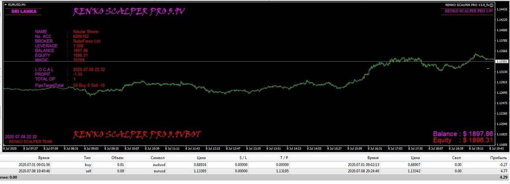510x184 pixels.
Task: Click the leverage value 1:500
Action: coord(78,46)
